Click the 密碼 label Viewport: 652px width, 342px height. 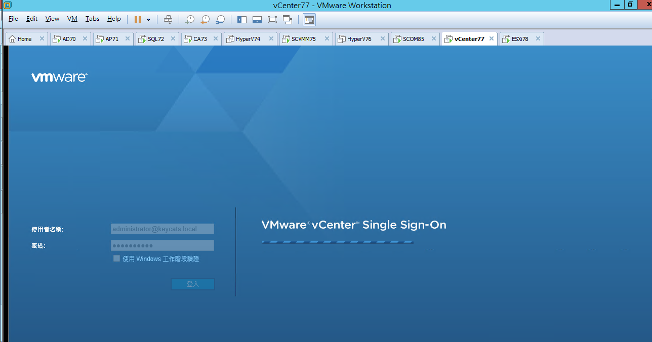click(x=38, y=246)
